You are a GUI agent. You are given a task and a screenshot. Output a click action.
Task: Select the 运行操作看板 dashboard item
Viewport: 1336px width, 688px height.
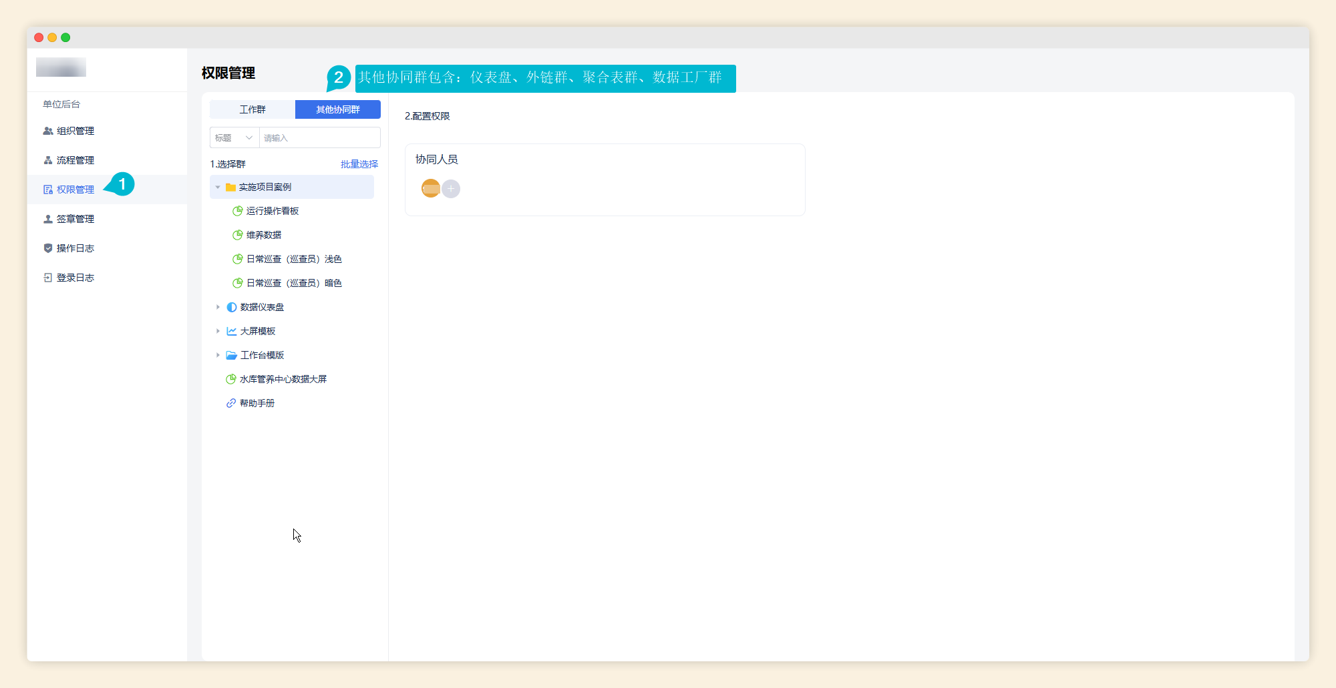click(x=272, y=211)
